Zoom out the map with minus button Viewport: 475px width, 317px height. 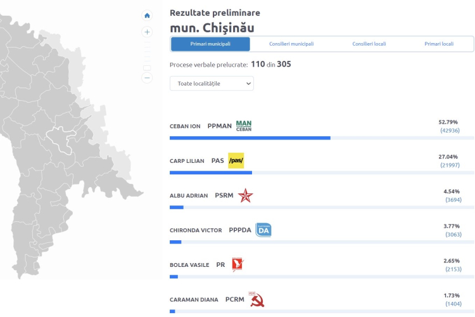click(147, 78)
